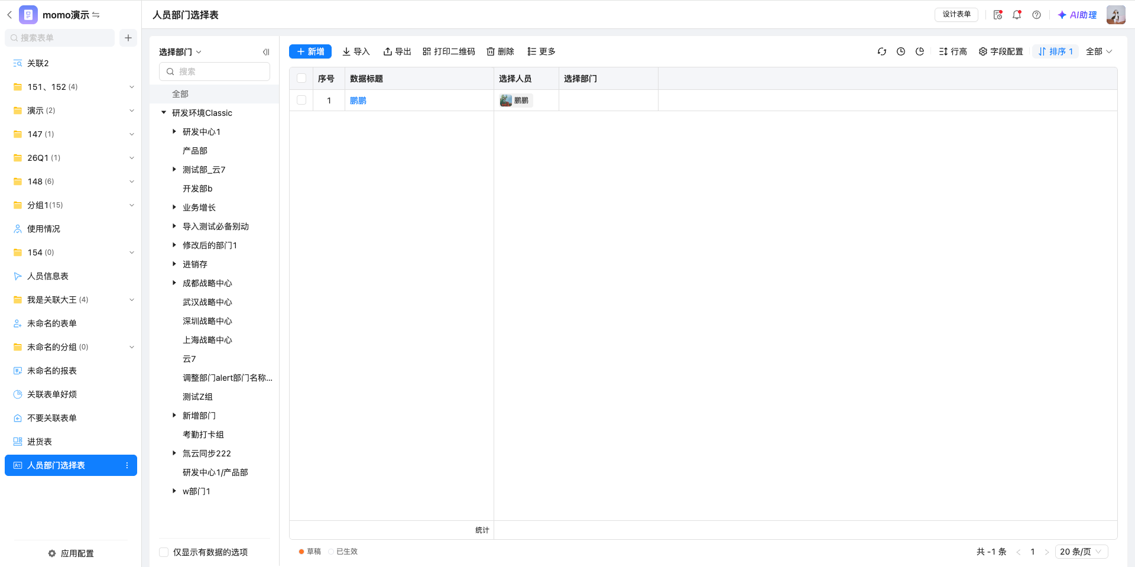Click 行高 row height button

pos(953,51)
